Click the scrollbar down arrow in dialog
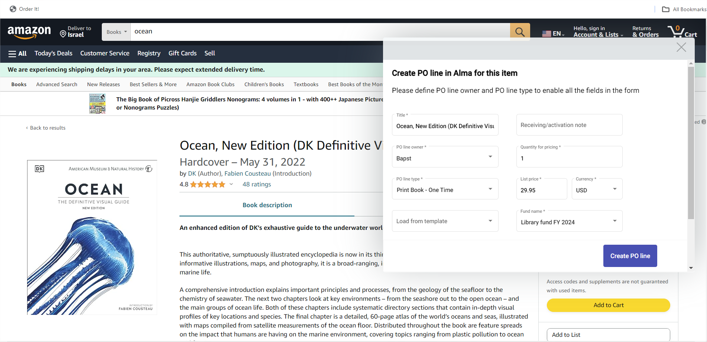This screenshot has height=342, width=707. point(691,268)
